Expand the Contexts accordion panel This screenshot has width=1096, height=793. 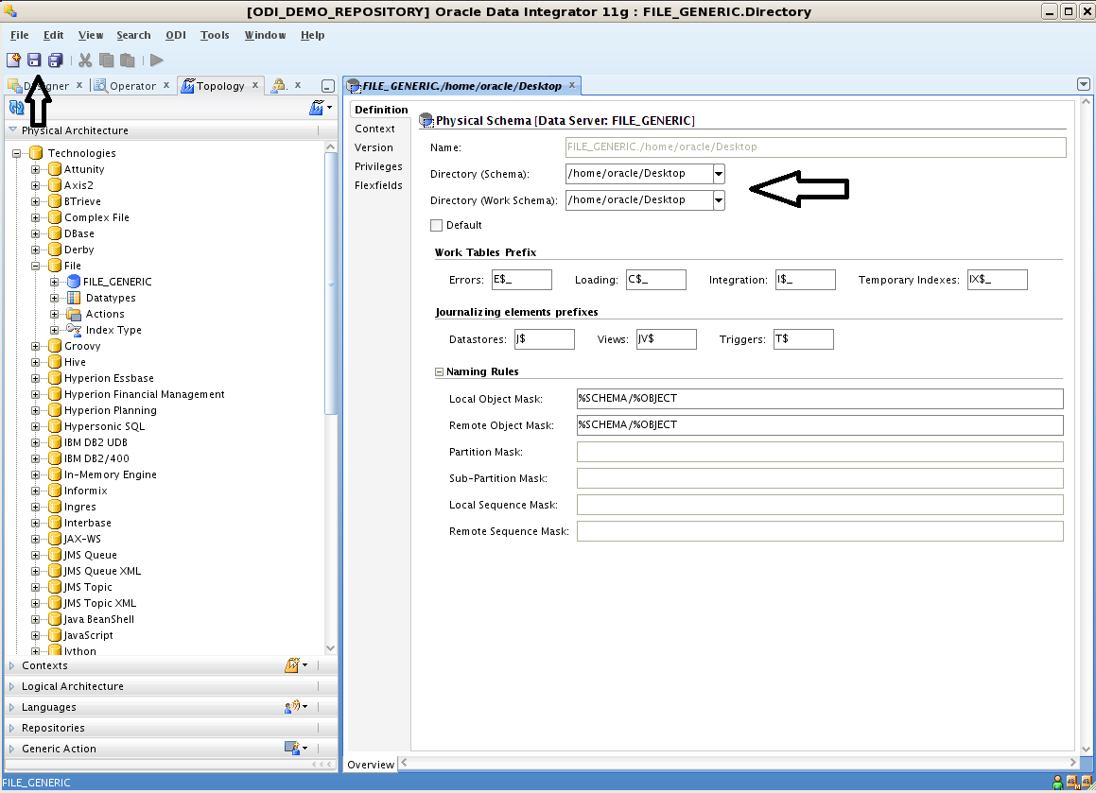(12, 665)
